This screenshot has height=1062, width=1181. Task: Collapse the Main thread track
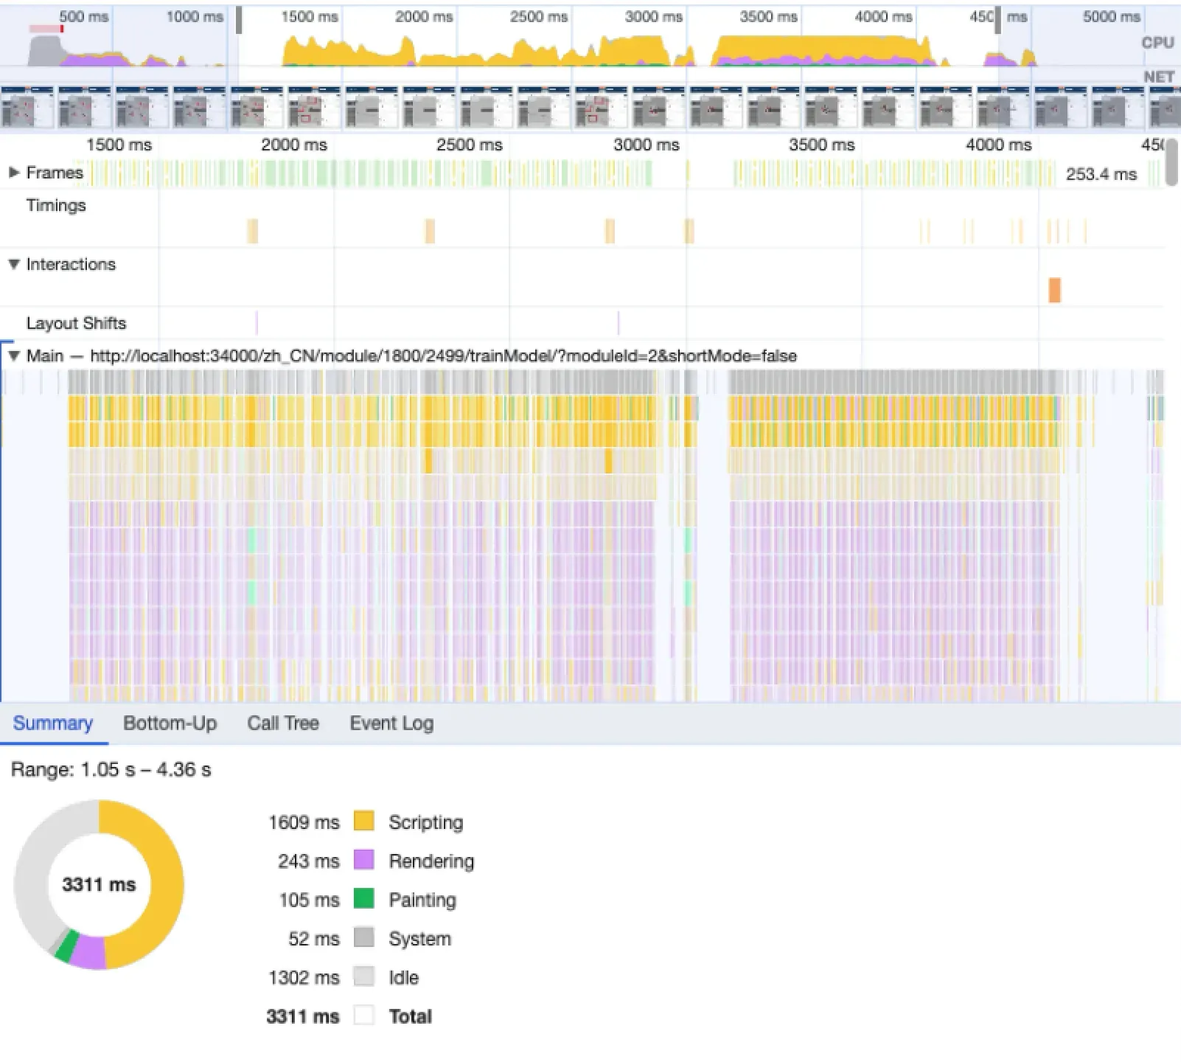pyautogui.click(x=13, y=356)
